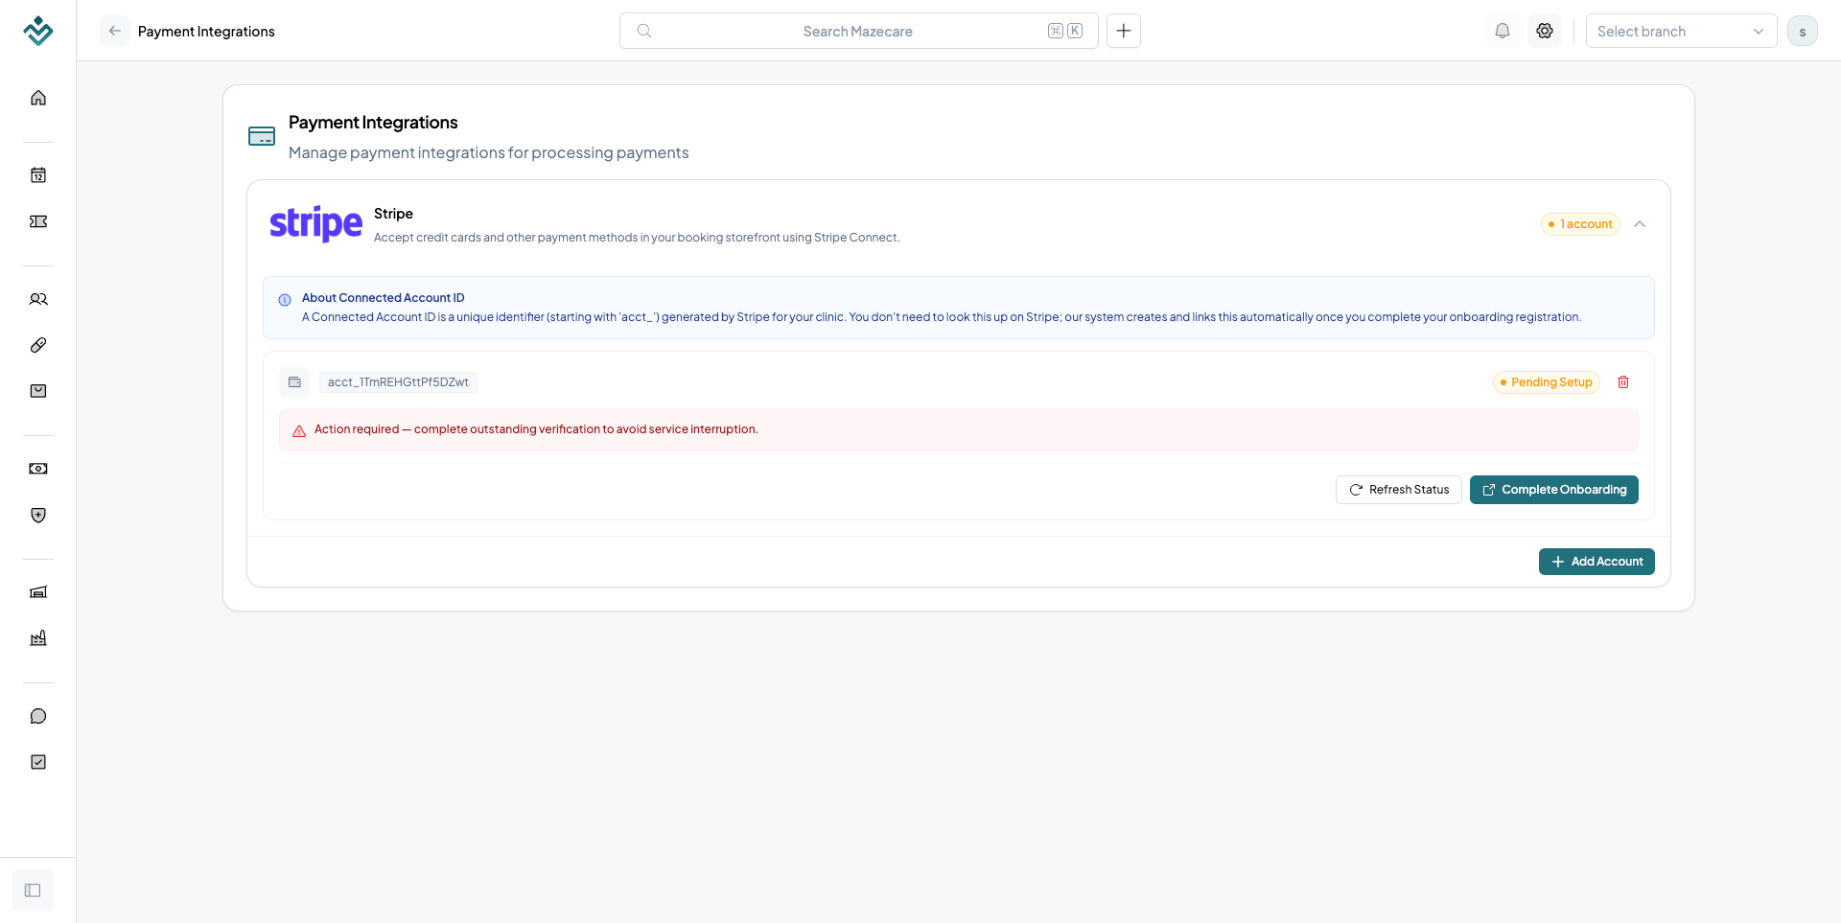
Task: Click the Mazecare logo in the sidebar
Action: click(38, 31)
